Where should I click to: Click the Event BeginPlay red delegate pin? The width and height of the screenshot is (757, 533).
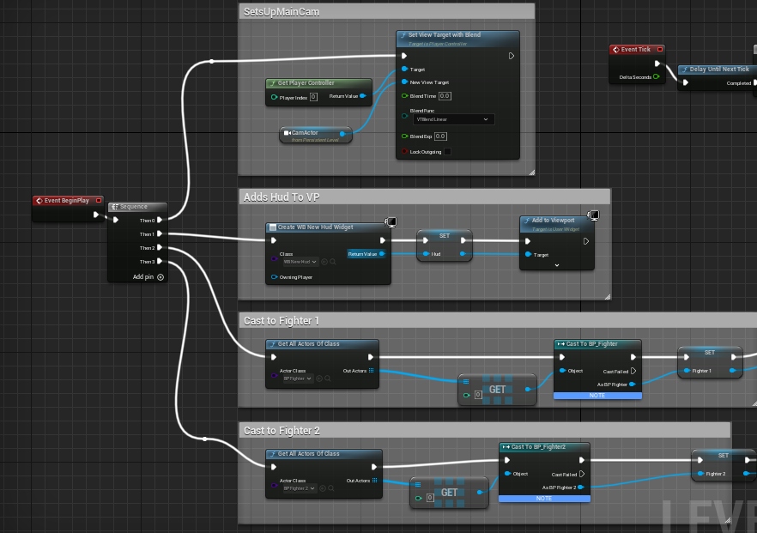[x=99, y=200]
